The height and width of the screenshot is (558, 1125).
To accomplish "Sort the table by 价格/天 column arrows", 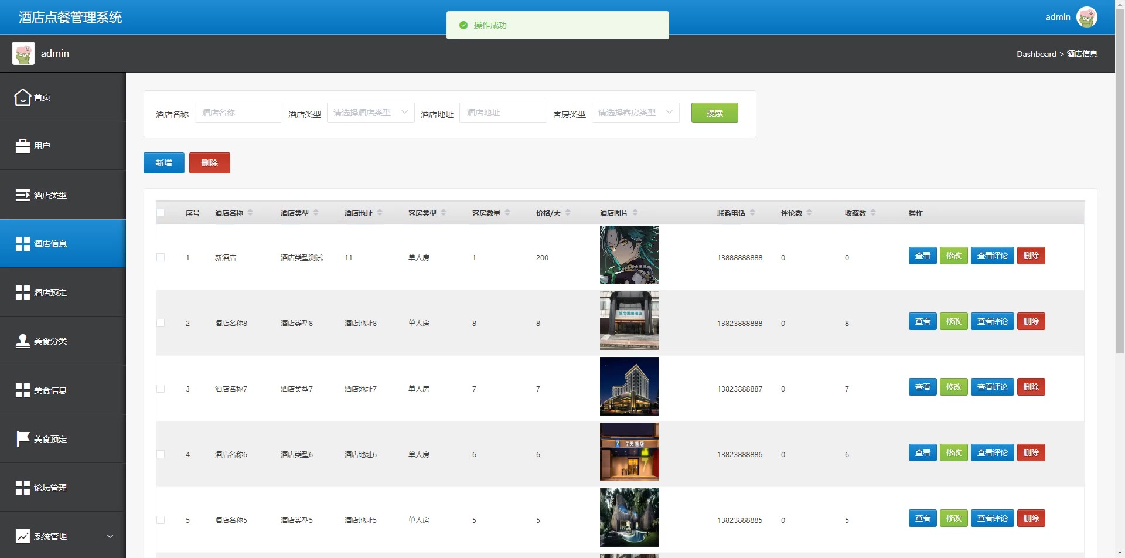I will (568, 213).
